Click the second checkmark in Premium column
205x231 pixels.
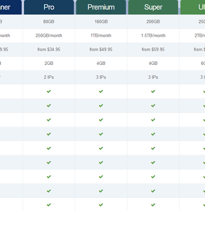(x=101, y=106)
